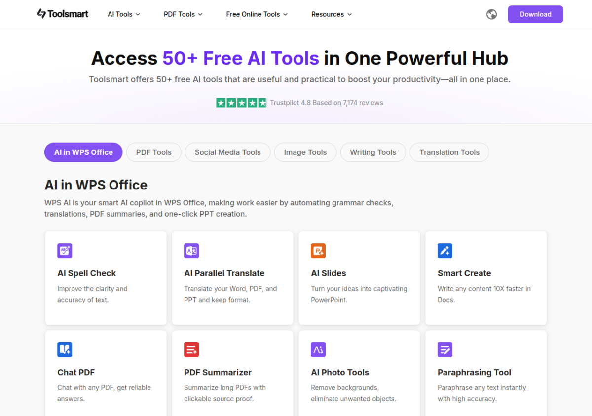Click the purple Download button
Image resolution: width=592 pixels, height=416 pixels.
pos(535,14)
